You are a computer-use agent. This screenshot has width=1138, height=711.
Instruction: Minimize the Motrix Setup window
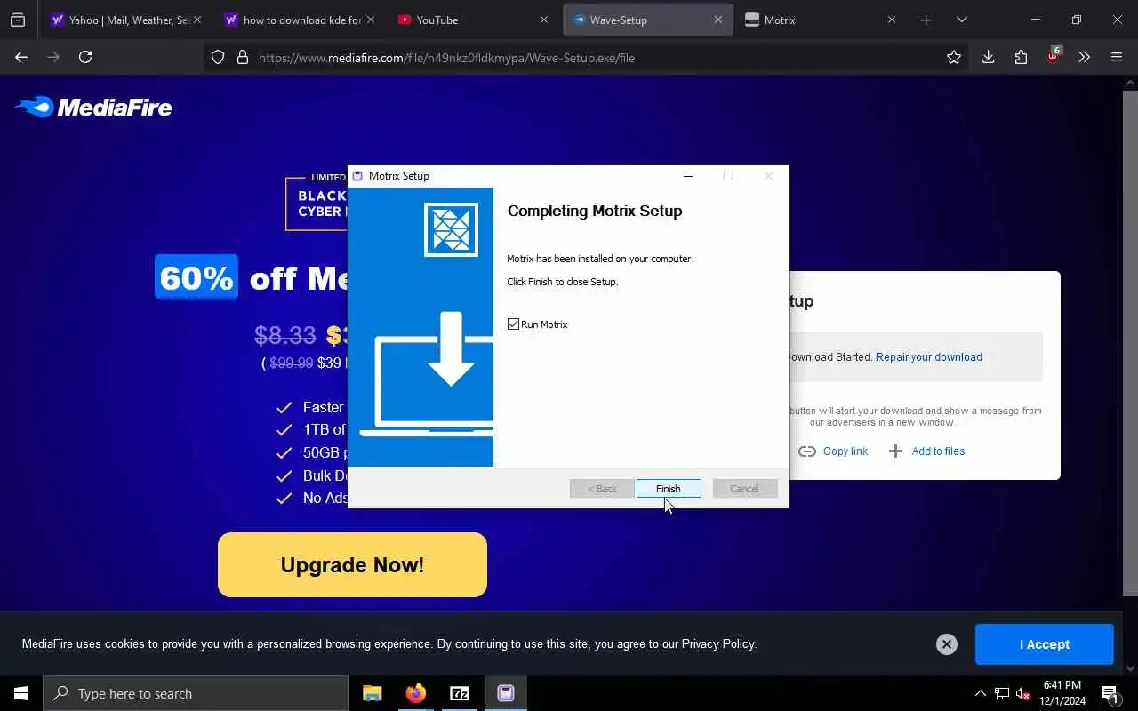pos(687,176)
